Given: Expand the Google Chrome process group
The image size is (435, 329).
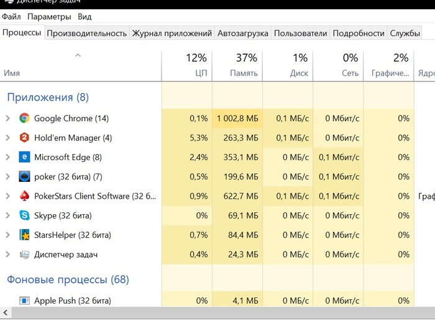Looking at the screenshot, I should click(x=7, y=118).
